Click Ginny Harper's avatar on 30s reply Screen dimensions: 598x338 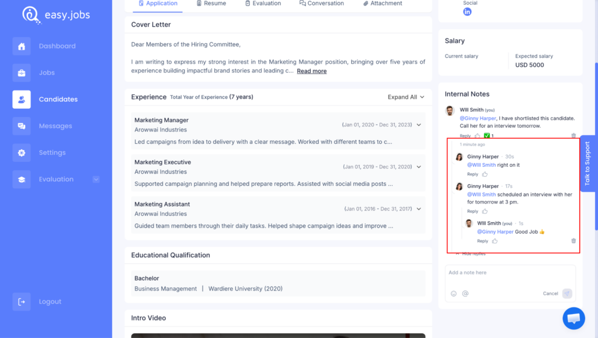tap(459, 157)
